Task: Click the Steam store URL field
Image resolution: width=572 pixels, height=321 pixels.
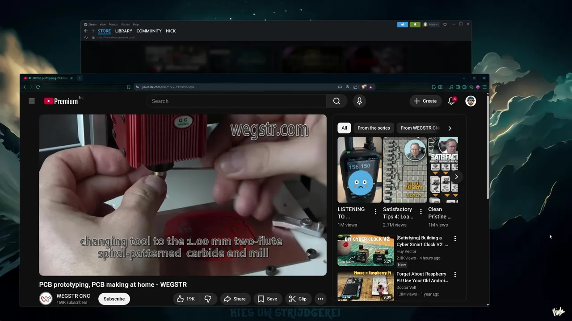Action: coord(116,37)
